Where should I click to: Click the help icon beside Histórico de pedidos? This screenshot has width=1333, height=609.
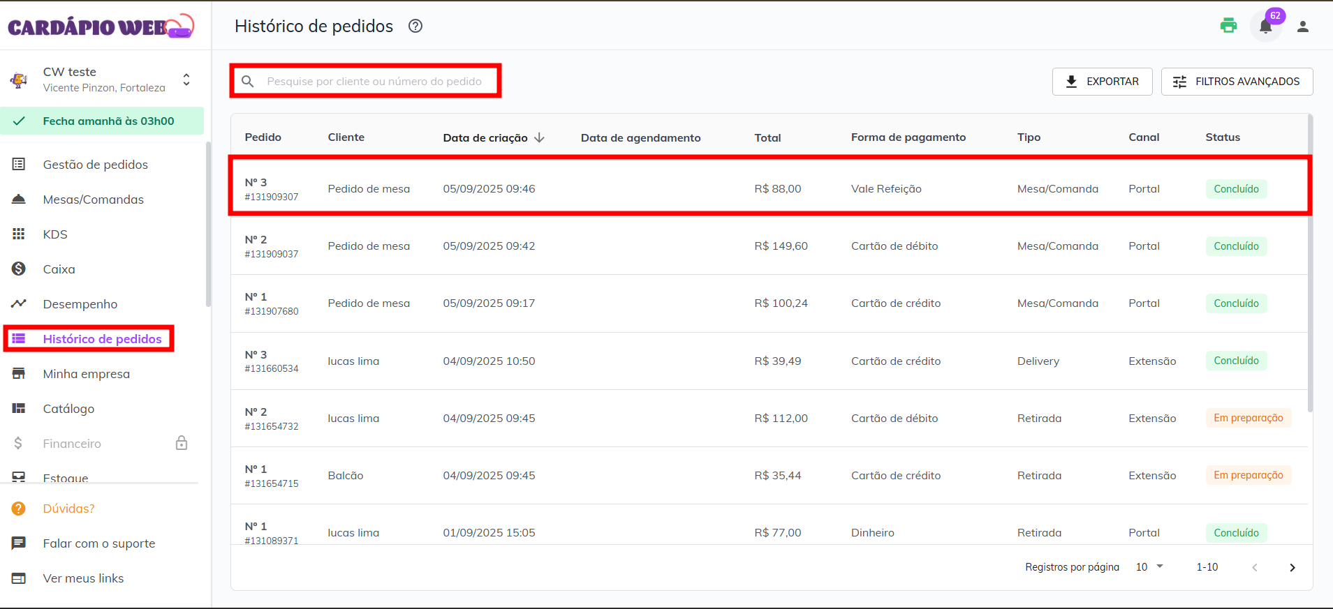coord(415,27)
